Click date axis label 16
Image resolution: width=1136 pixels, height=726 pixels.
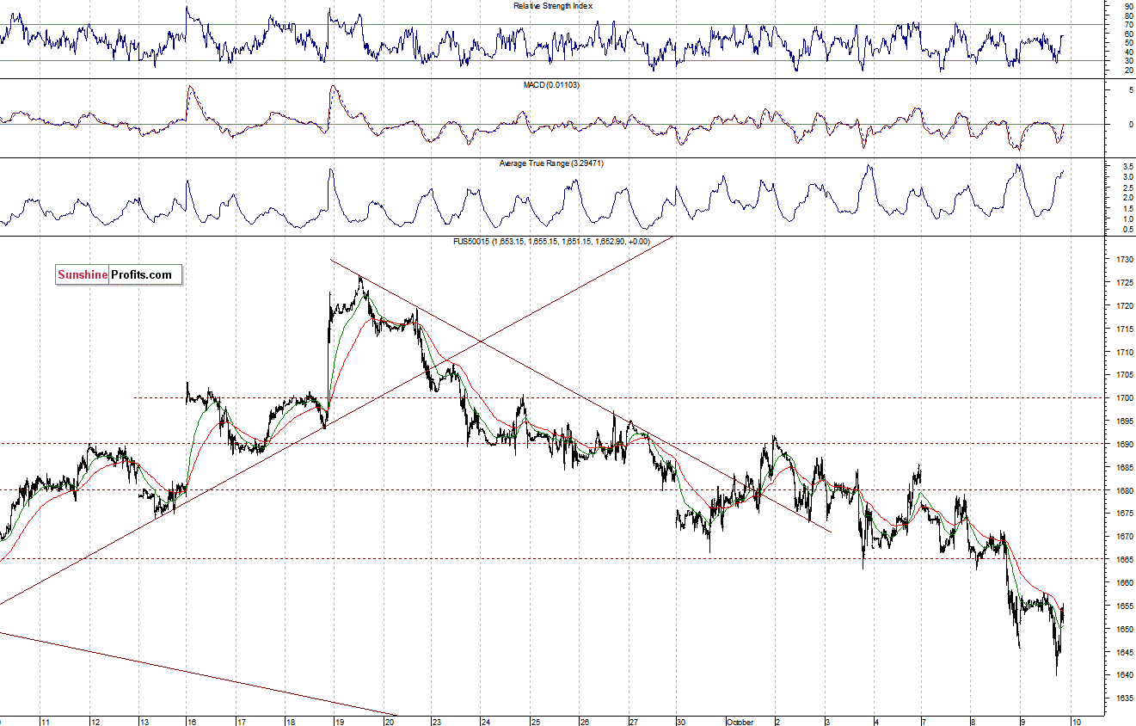point(193,722)
